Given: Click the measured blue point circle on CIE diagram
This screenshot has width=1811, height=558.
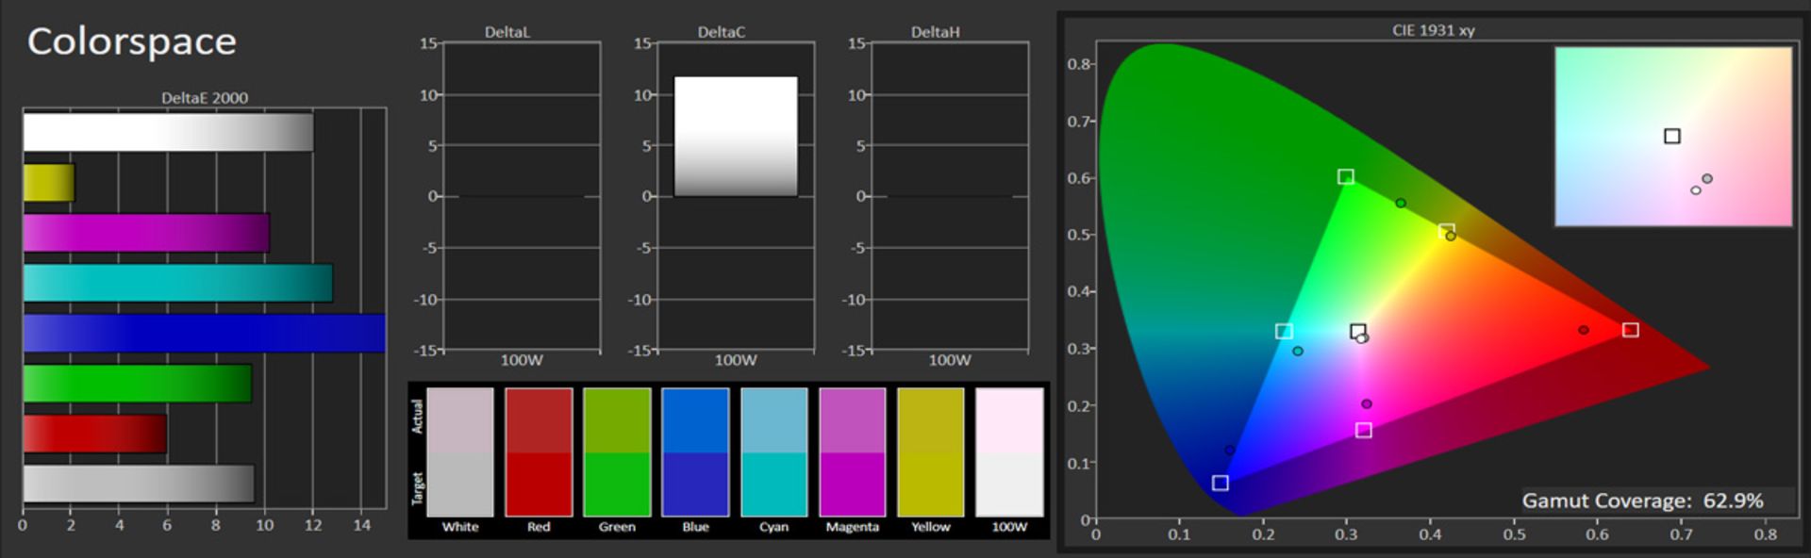Looking at the screenshot, I should 1230,451.
